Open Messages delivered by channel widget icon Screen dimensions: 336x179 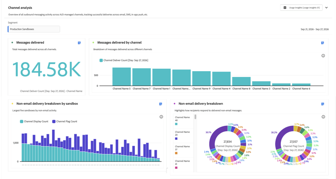[x=322, y=43]
